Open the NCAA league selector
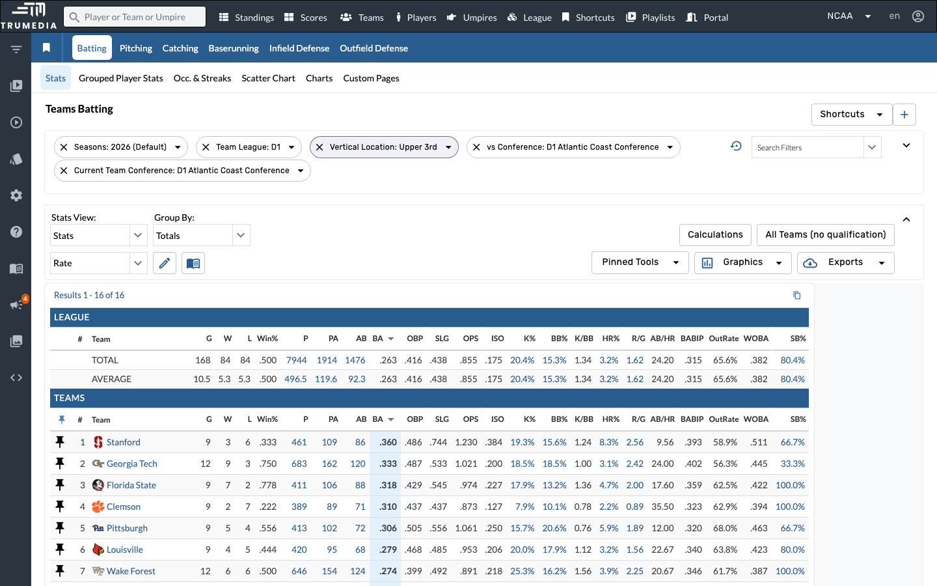The height and width of the screenshot is (586, 937). [x=849, y=16]
